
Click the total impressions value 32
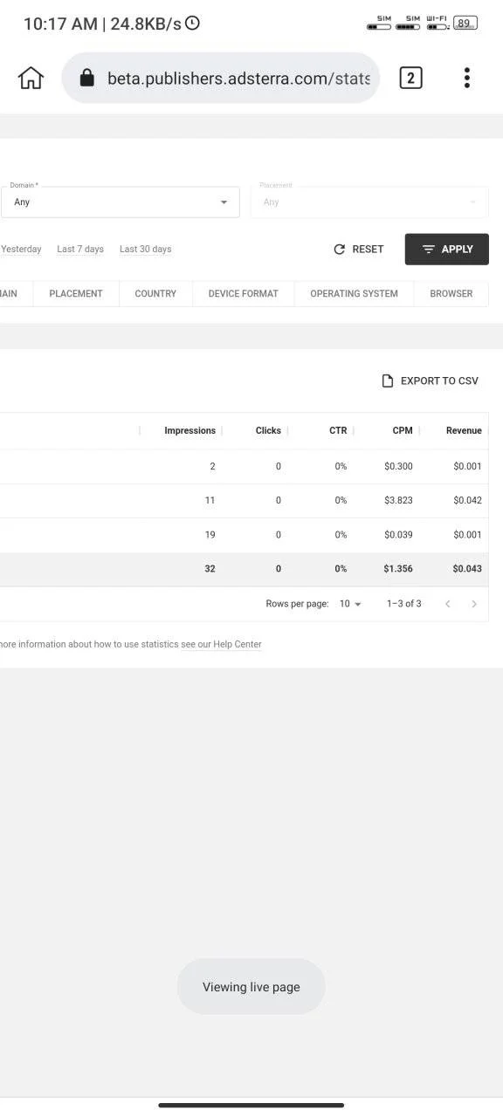pyautogui.click(x=210, y=568)
